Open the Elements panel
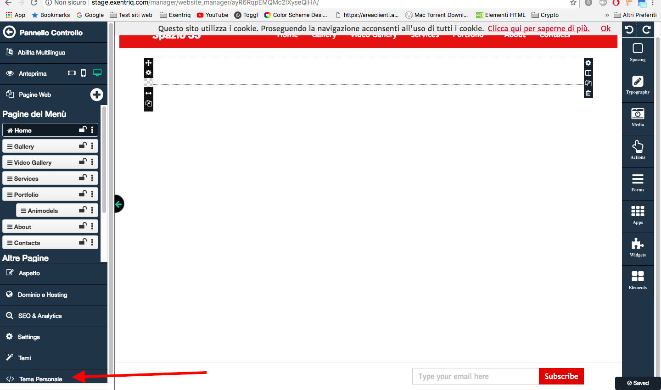 [x=638, y=280]
